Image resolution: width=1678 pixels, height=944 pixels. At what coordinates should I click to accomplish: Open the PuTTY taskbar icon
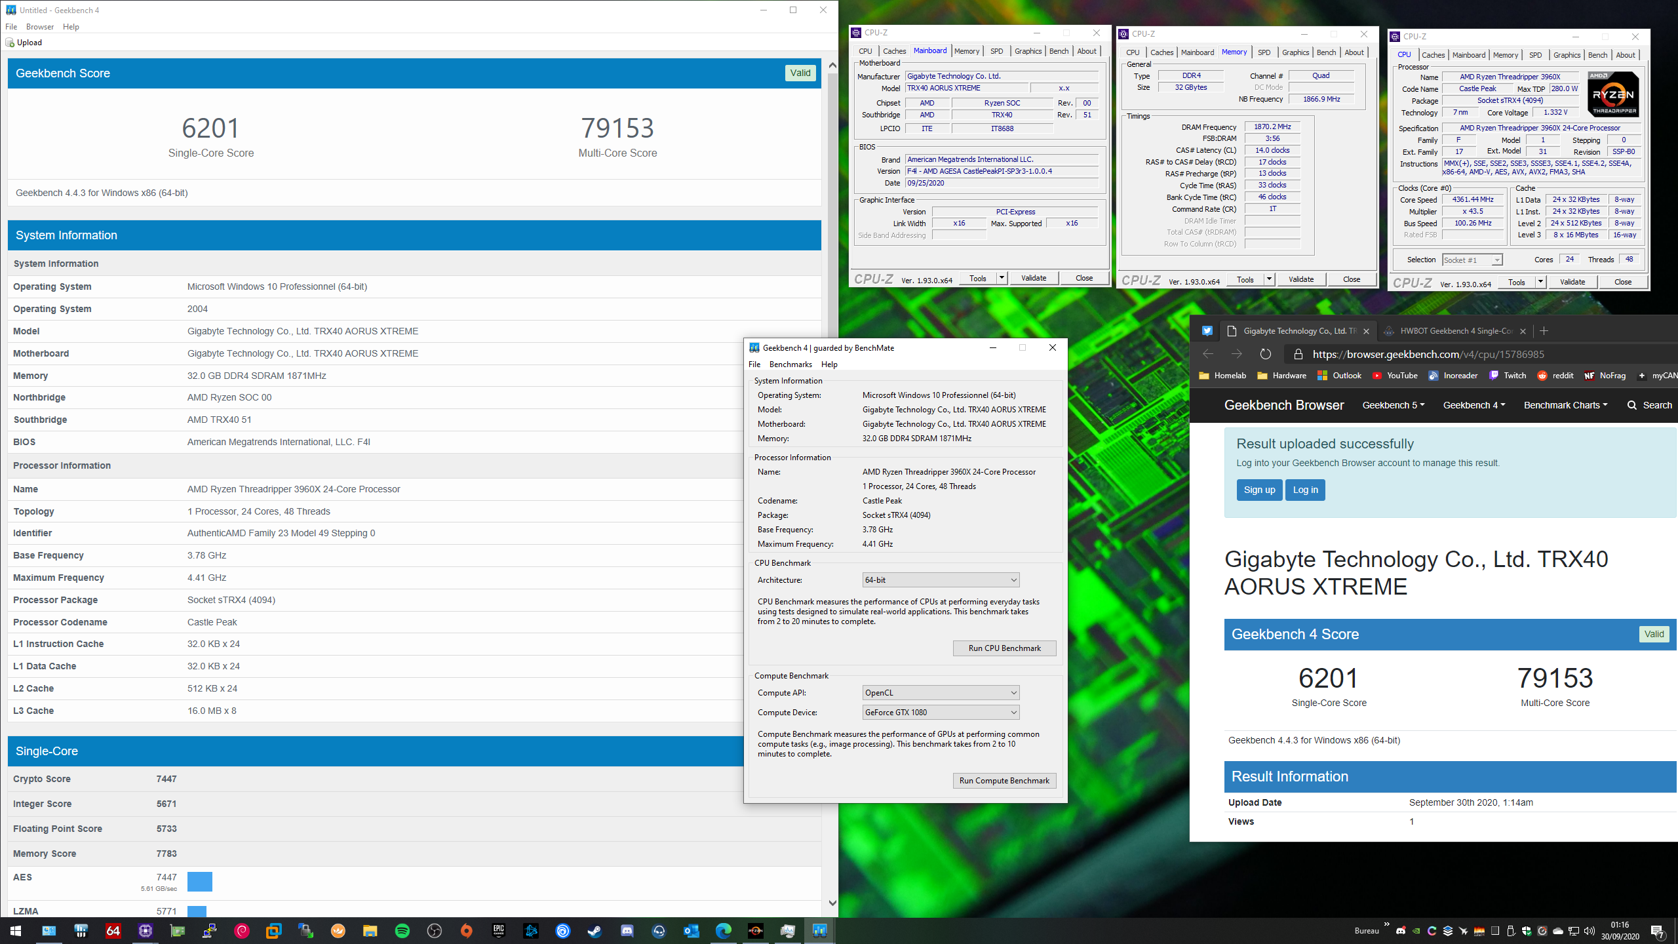[209, 931]
